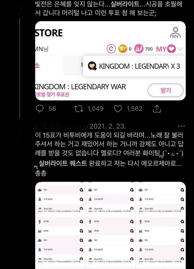Tap the gold coin balance icon
Viewport: 194px width, 269px height.
[x=122, y=49]
